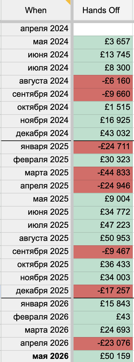Select the red -£6 160 cell

103,81
